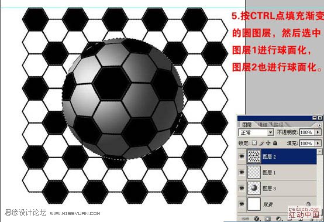Image resolution: width=324 pixels, height=222 pixels.
Task: Close the layers palette
Action: [320, 118]
